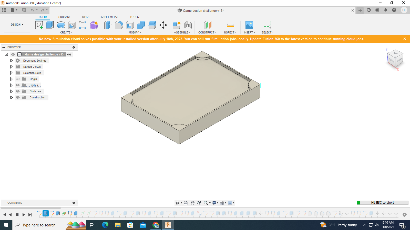Expand the Document Settings tree item
The width and height of the screenshot is (410, 230).
click(11, 61)
